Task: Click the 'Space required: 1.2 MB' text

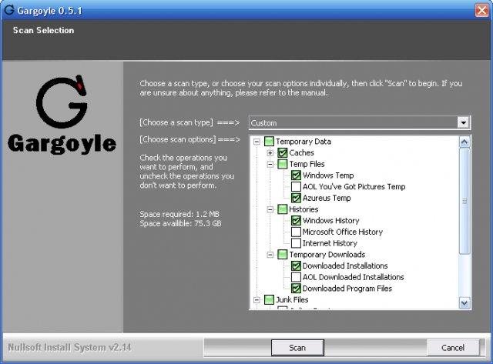Action: click(x=179, y=214)
